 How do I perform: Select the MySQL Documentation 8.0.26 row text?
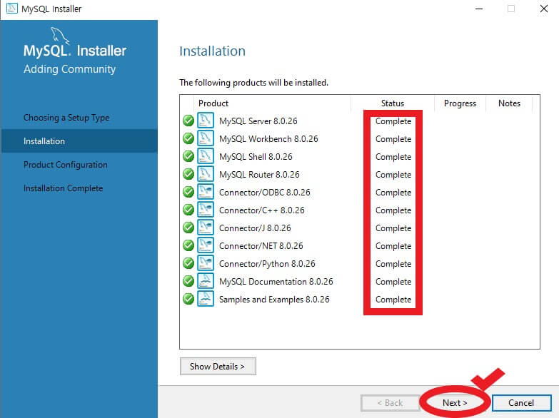[276, 282]
